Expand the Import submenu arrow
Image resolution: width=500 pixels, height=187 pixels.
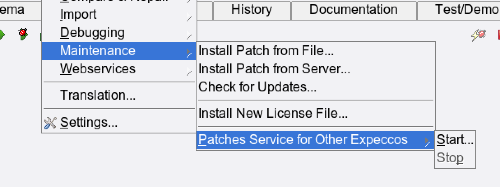[189, 16]
